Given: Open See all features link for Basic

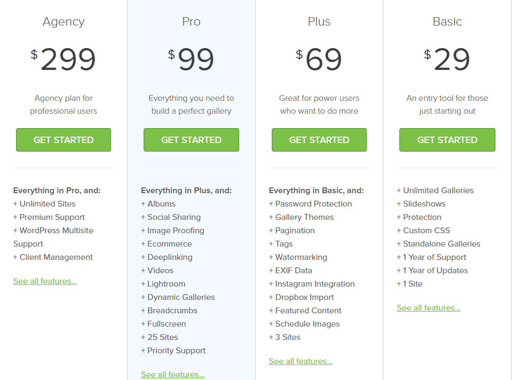Looking at the screenshot, I should 428,308.
